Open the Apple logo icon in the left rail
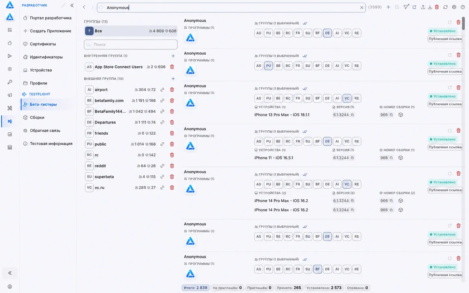The height and width of the screenshot is (293, 469). tap(10, 43)
